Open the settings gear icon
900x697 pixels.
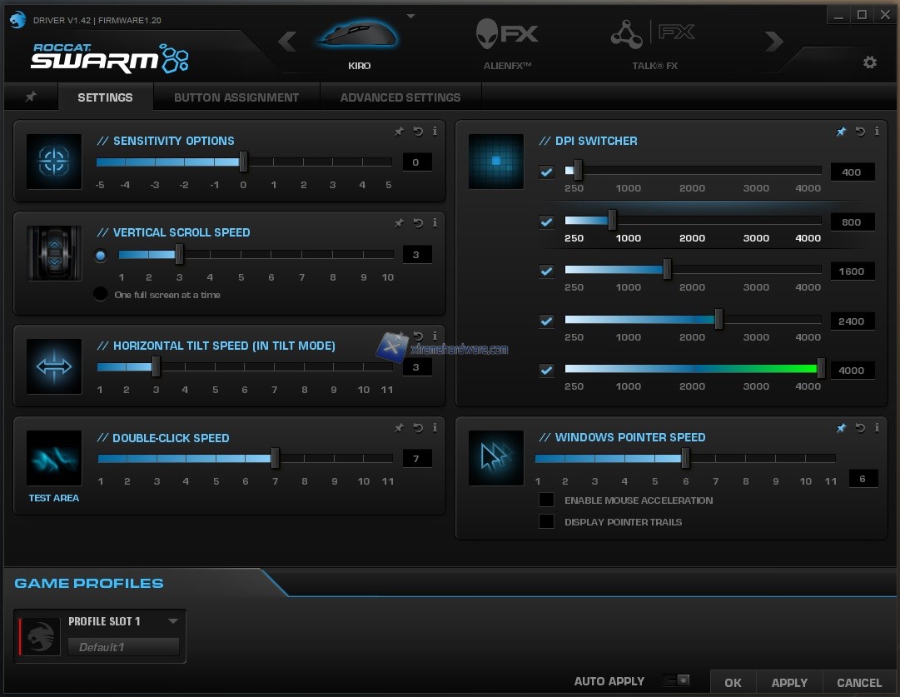[x=870, y=62]
